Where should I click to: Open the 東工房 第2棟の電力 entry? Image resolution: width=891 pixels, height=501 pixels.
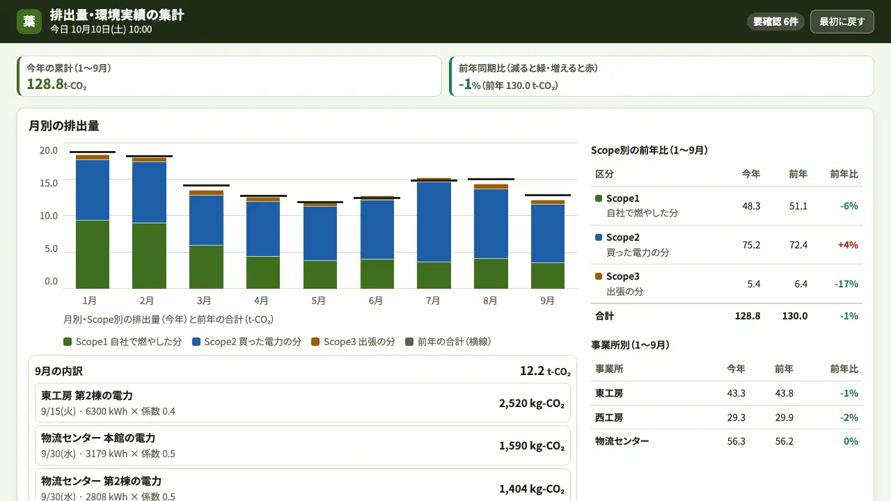303,403
